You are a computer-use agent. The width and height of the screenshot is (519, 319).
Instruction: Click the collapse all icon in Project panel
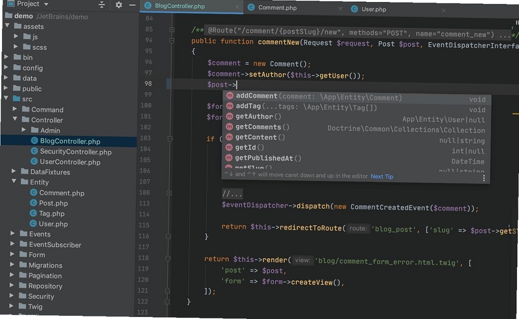click(102, 5)
